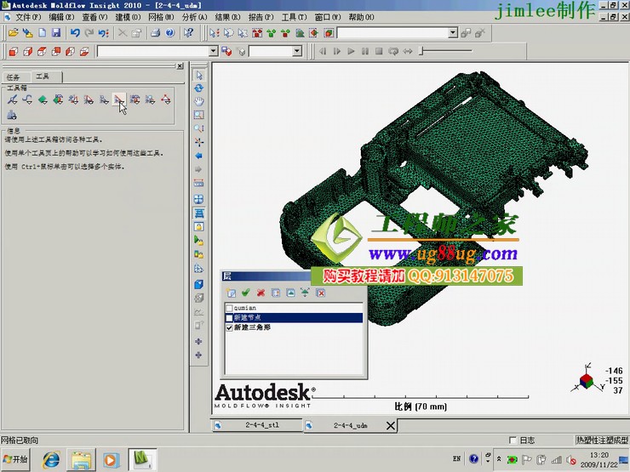Click the Save disk icon in toolbar
The width and height of the screenshot is (630, 472).
pos(55,32)
